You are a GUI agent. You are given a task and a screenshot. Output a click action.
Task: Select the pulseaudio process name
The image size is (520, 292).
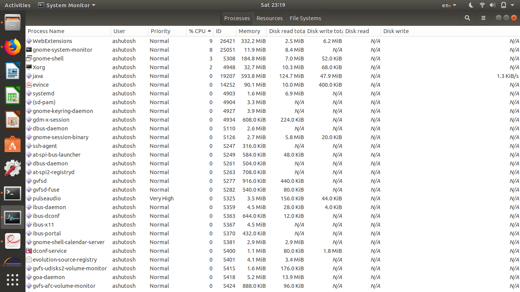click(x=47, y=198)
